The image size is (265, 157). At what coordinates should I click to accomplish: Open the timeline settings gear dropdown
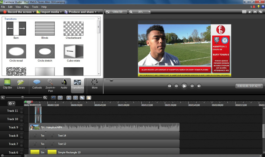(11, 103)
